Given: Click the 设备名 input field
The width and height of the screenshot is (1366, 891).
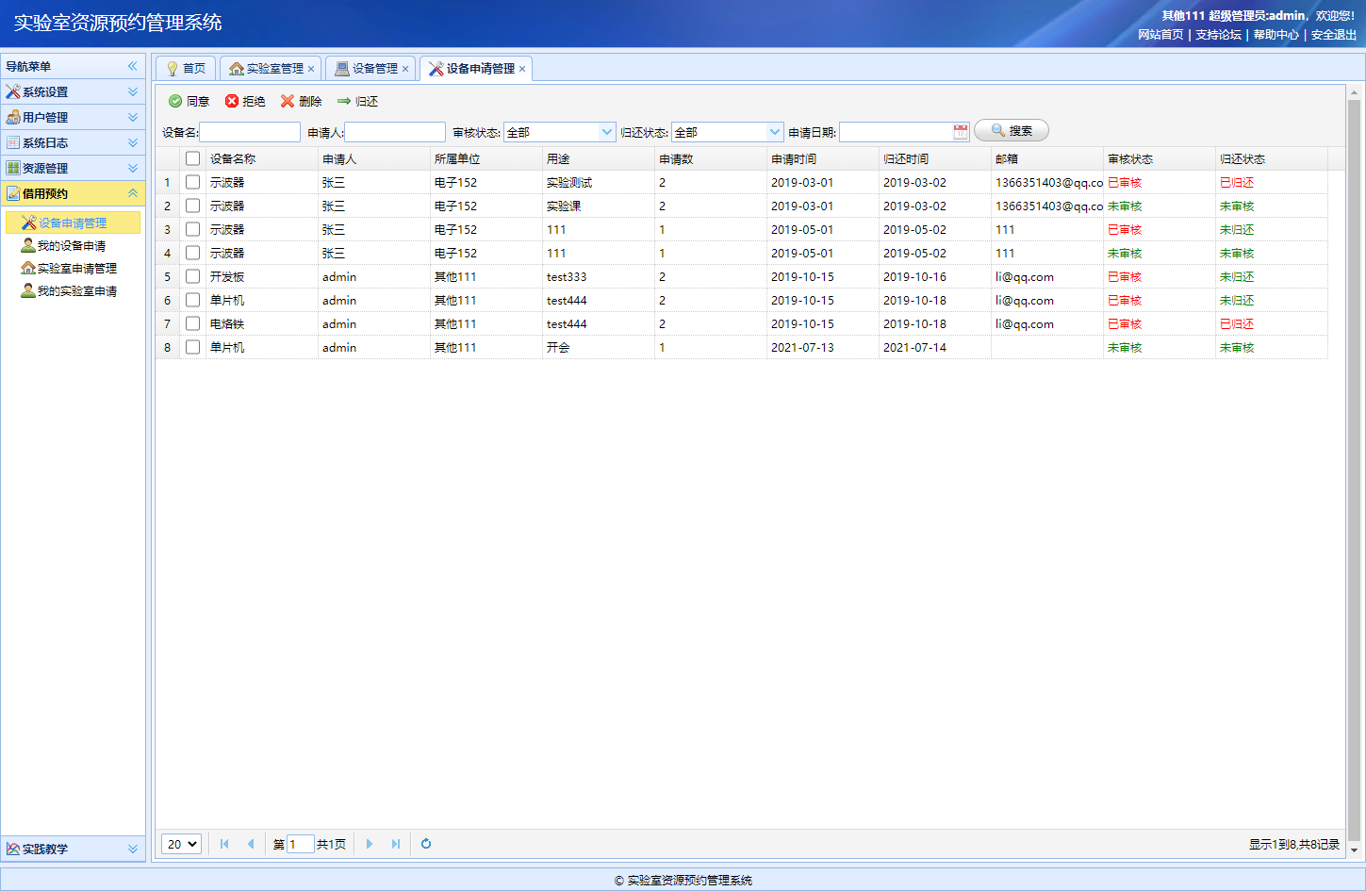Looking at the screenshot, I should [250, 132].
